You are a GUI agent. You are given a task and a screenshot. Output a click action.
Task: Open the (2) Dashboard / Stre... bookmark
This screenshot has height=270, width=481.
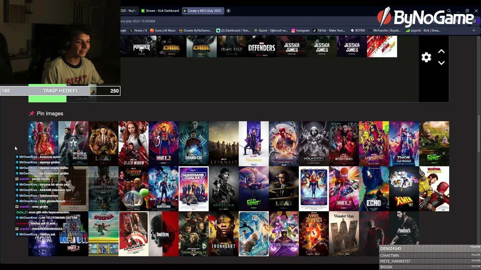click(x=233, y=30)
